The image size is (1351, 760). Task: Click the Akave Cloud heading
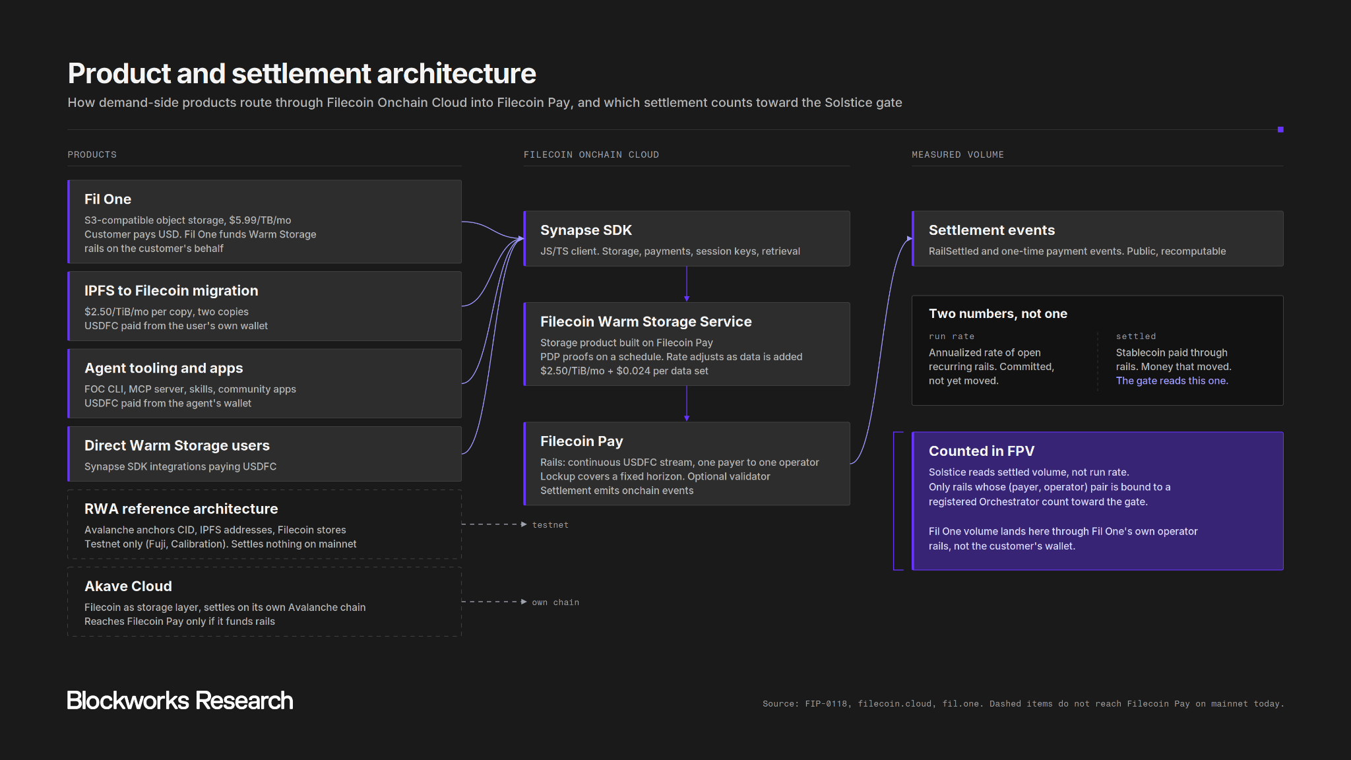(x=128, y=586)
